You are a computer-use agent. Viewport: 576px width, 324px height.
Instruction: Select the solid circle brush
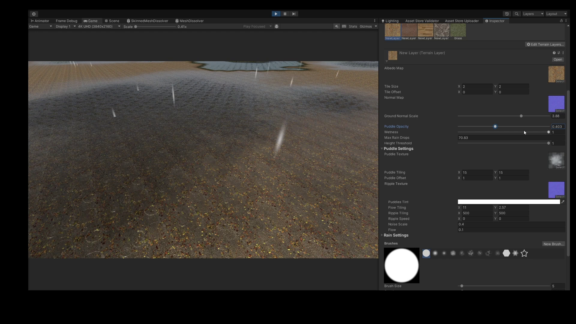[426, 253]
